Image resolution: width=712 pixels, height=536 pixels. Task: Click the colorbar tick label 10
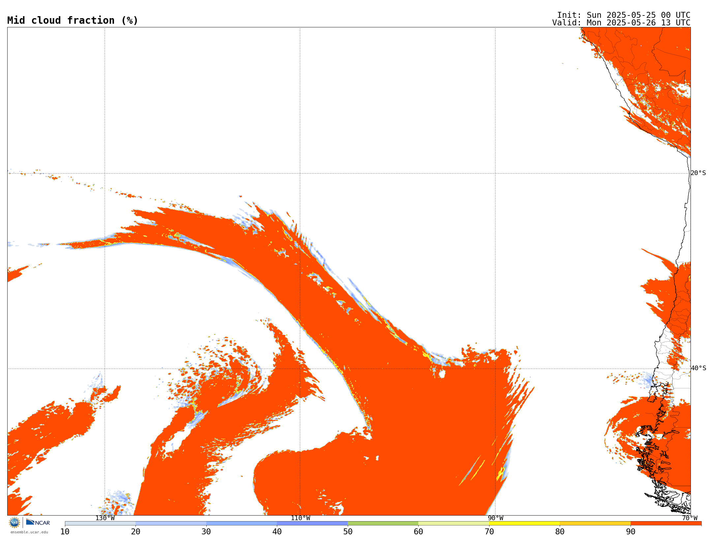(65, 532)
